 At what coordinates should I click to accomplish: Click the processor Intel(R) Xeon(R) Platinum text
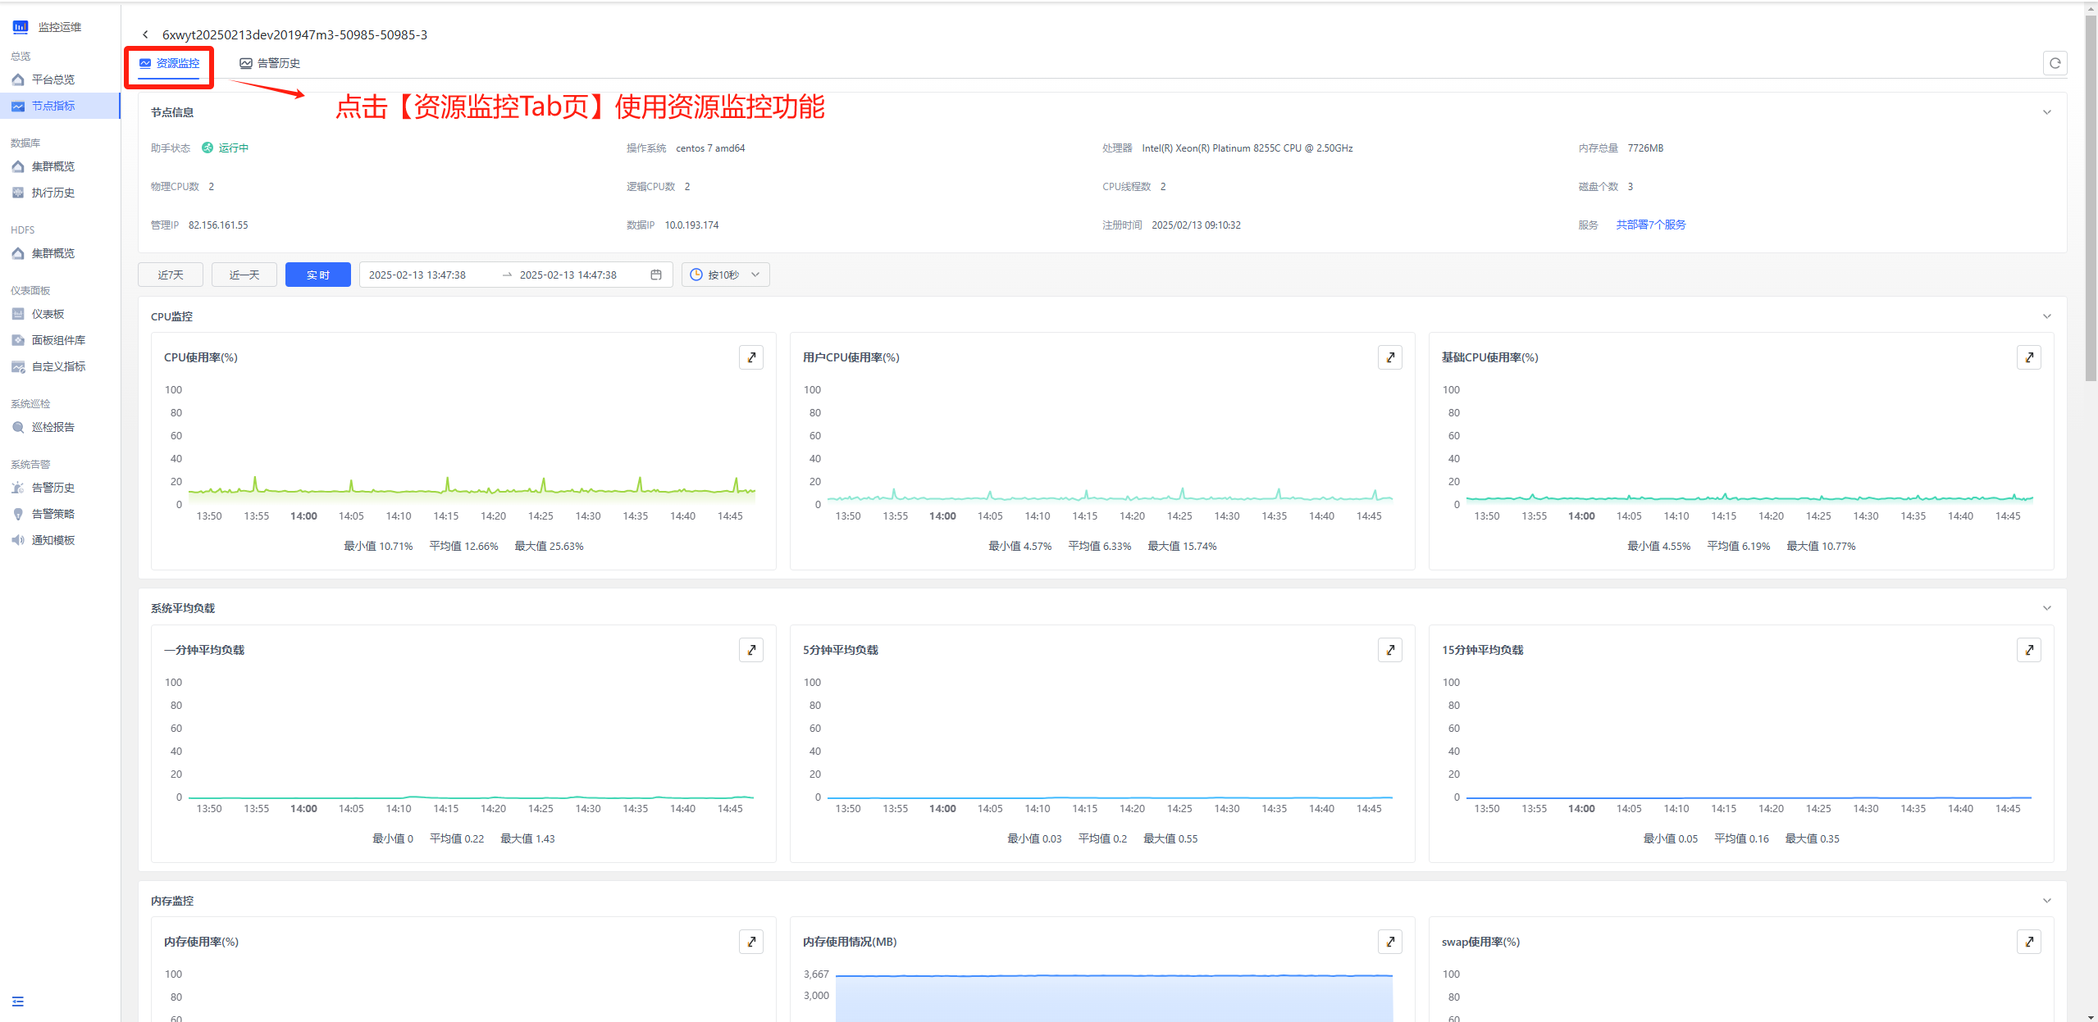pos(1247,148)
